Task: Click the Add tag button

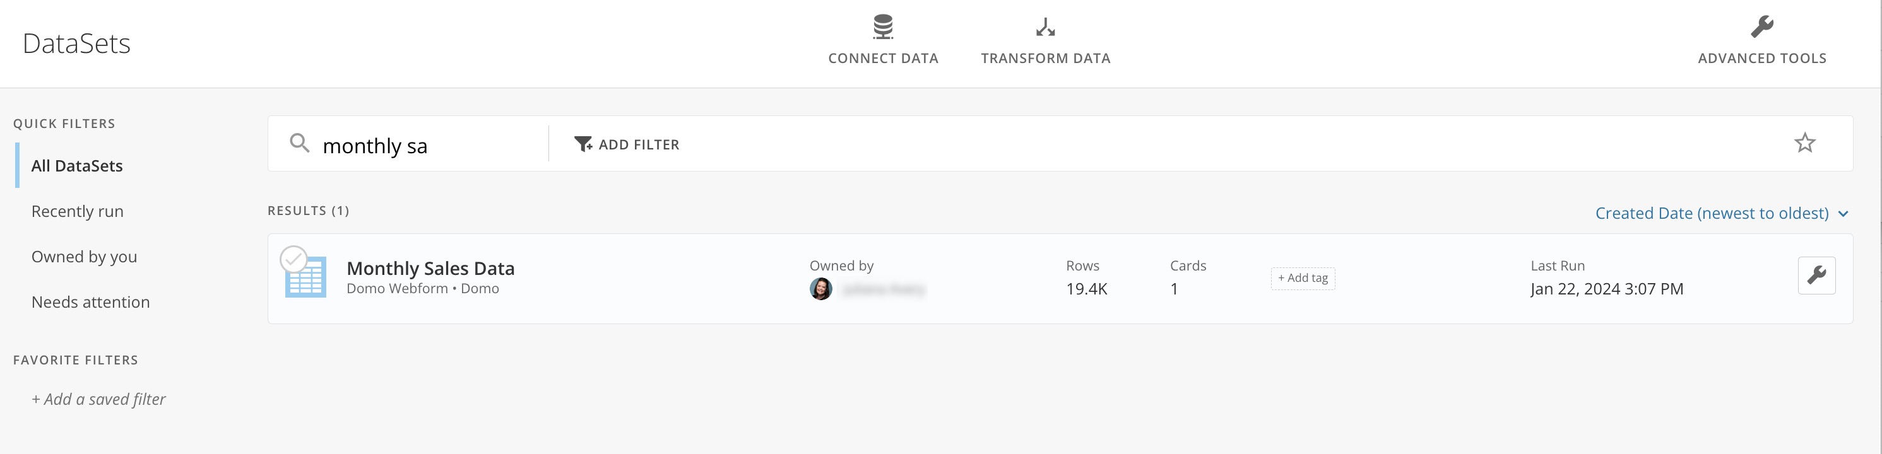Action: click(x=1303, y=278)
